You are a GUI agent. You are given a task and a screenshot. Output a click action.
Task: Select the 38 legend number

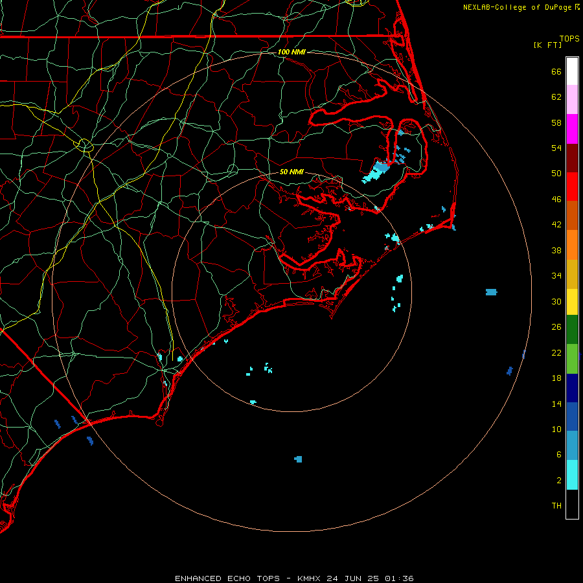(556, 250)
